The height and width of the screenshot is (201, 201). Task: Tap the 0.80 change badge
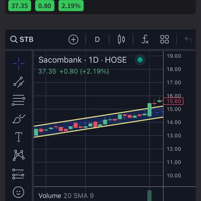45,6
